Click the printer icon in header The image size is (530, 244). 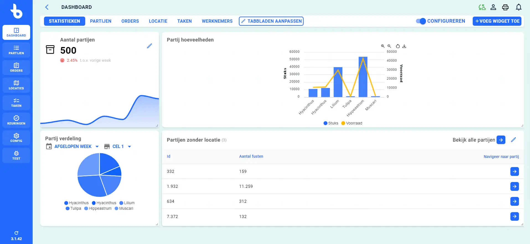tap(505, 7)
